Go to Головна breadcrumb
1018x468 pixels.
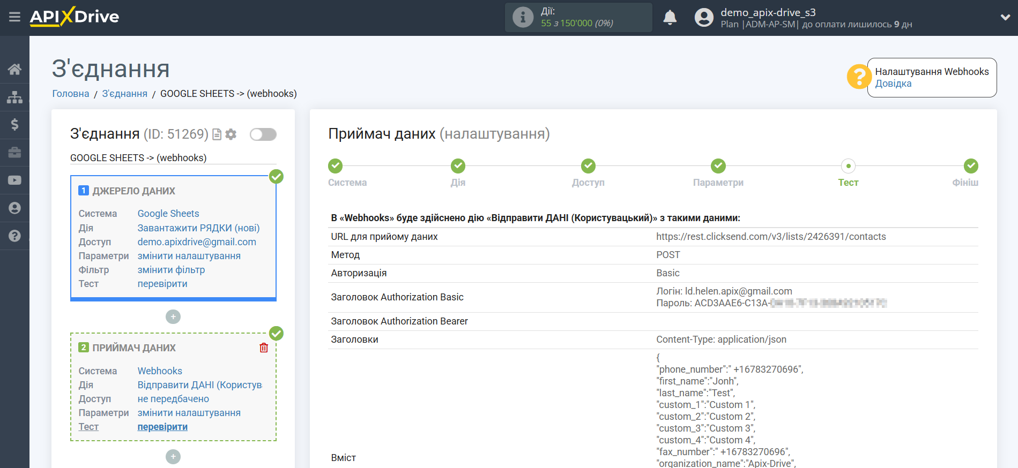tap(71, 94)
